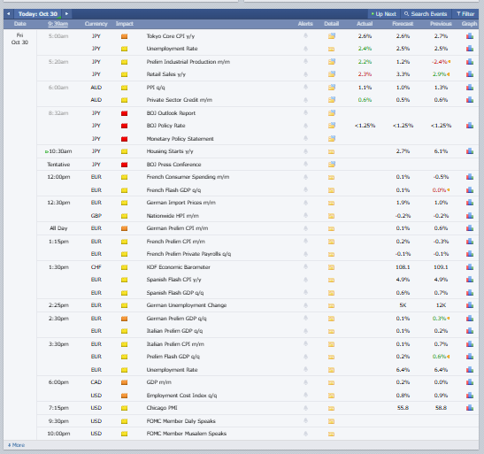Expand detail folder for BOJ Press Conference
Viewport: 484px width, 454px height.
tap(332, 165)
